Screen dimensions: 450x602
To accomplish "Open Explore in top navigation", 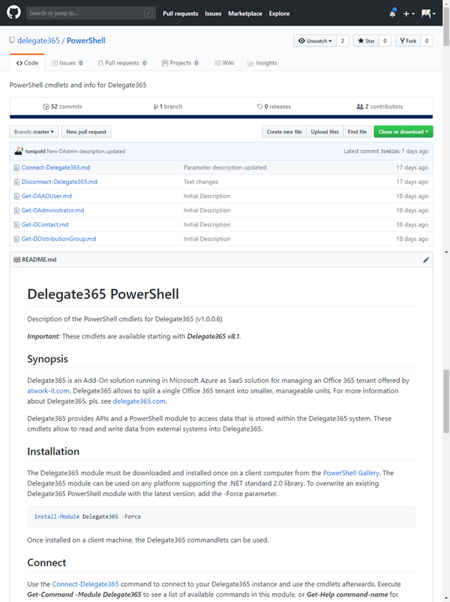I will click(x=279, y=14).
